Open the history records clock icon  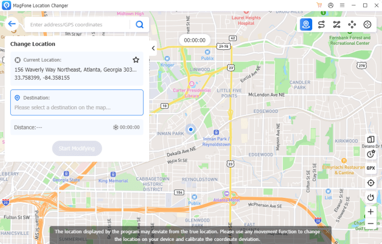371,154
